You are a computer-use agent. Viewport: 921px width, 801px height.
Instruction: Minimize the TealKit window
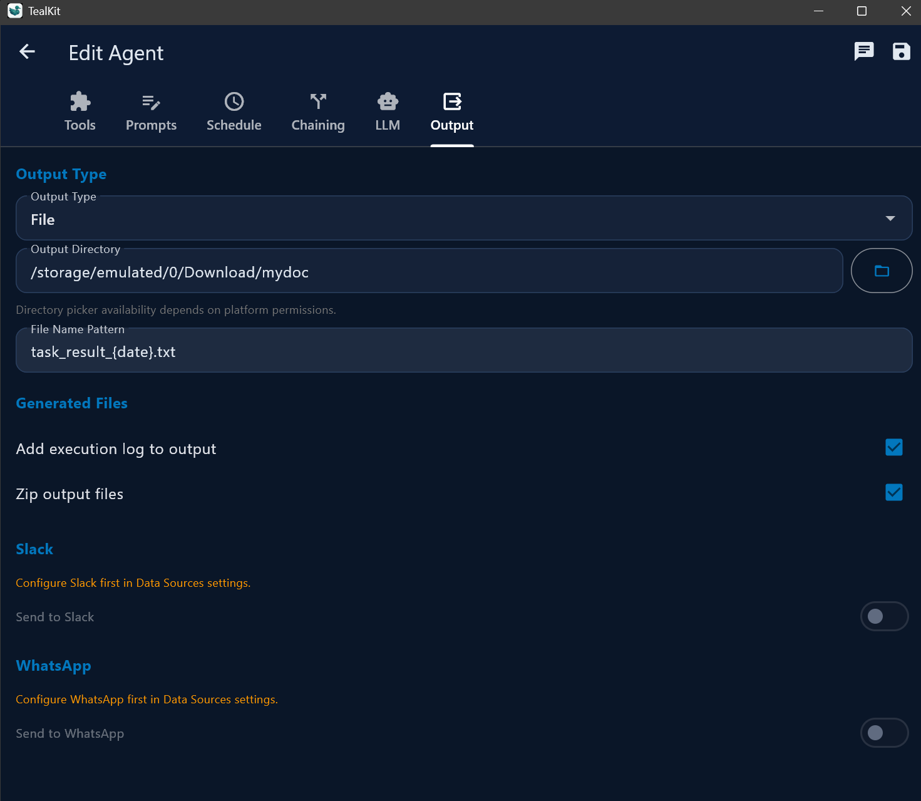(x=818, y=11)
